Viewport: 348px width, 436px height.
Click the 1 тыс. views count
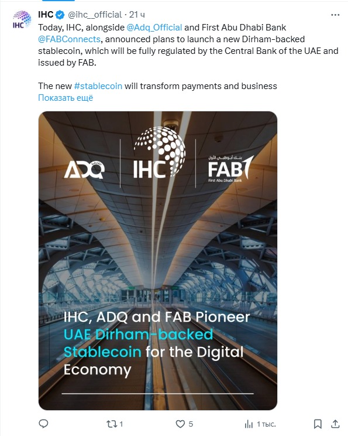(266, 424)
